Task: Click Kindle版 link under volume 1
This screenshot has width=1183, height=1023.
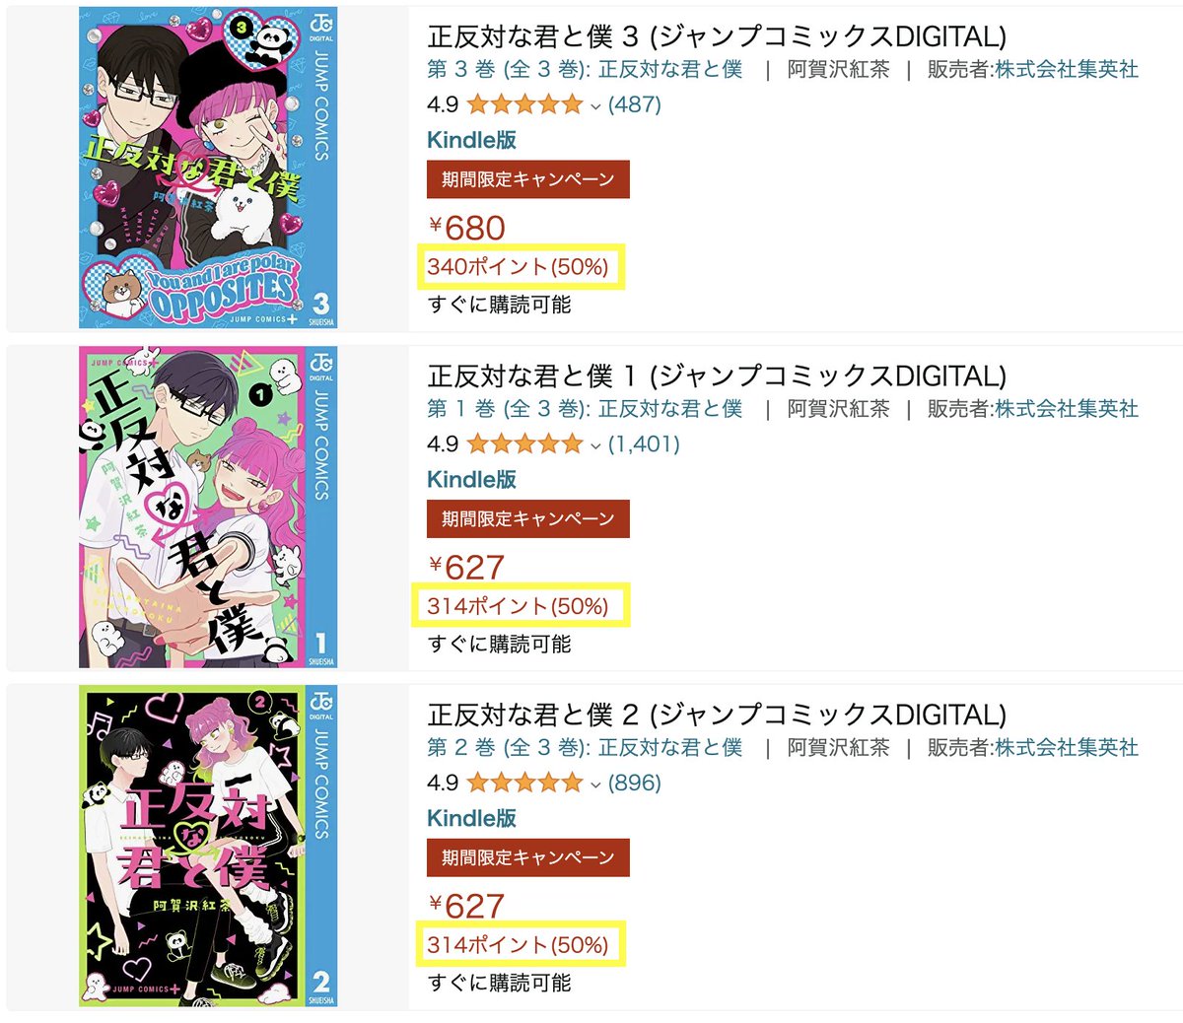Action: tap(471, 479)
